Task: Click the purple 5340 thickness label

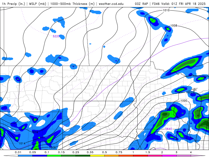Action: pos(17,133)
